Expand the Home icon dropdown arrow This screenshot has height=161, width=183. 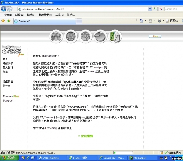(x=146, y=21)
